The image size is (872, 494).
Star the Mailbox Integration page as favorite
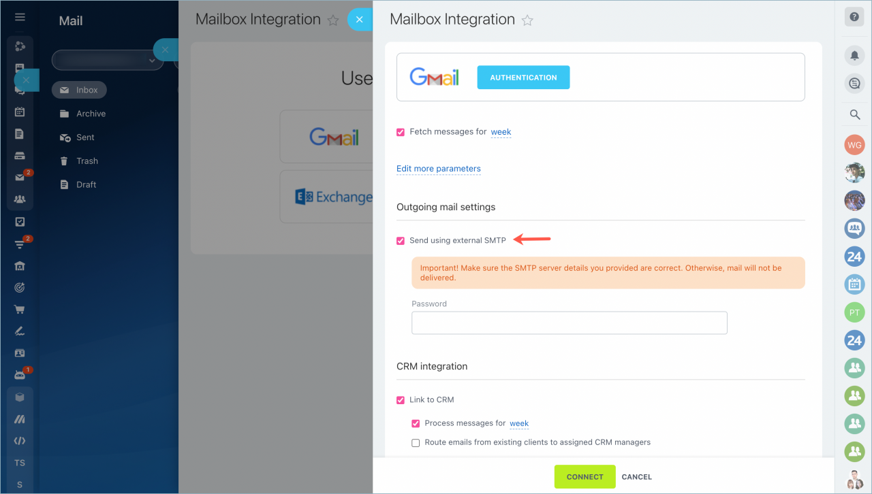click(x=527, y=20)
